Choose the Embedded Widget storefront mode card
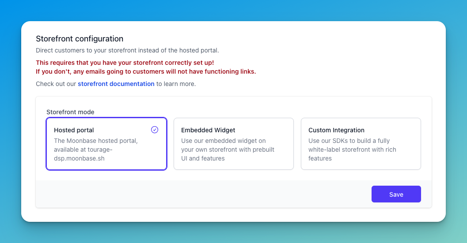 [233, 144]
